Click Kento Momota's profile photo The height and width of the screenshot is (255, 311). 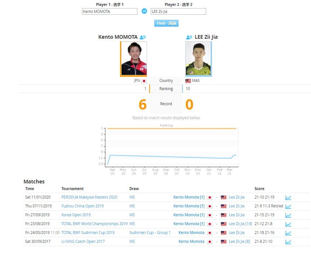click(134, 58)
